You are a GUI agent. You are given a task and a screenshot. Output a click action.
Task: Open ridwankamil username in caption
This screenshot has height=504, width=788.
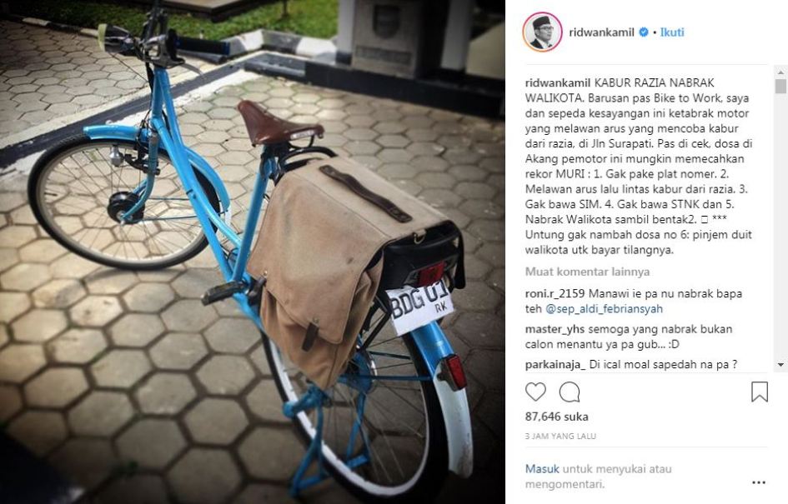(558, 82)
